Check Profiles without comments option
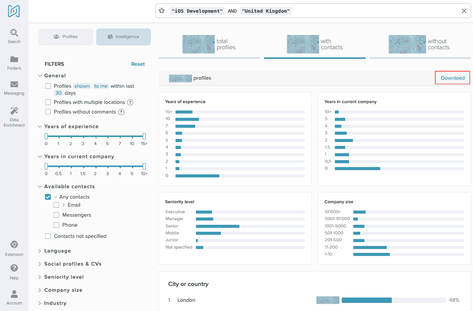Image resolution: width=473 pixels, height=311 pixels. coord(48,112)
